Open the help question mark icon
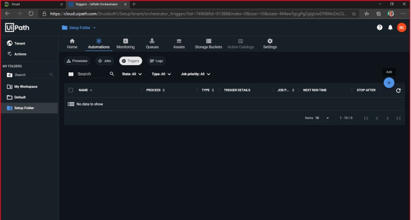Screen dimensions: 411x220 380,27
